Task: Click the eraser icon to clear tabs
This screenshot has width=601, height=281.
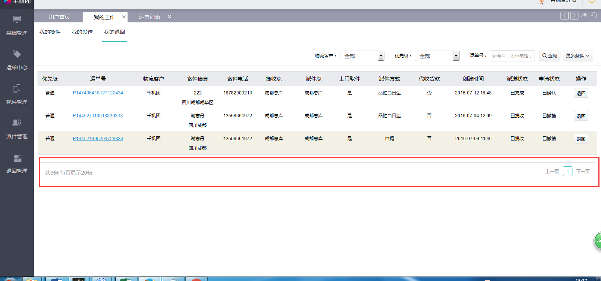Action: coord(584,15)
